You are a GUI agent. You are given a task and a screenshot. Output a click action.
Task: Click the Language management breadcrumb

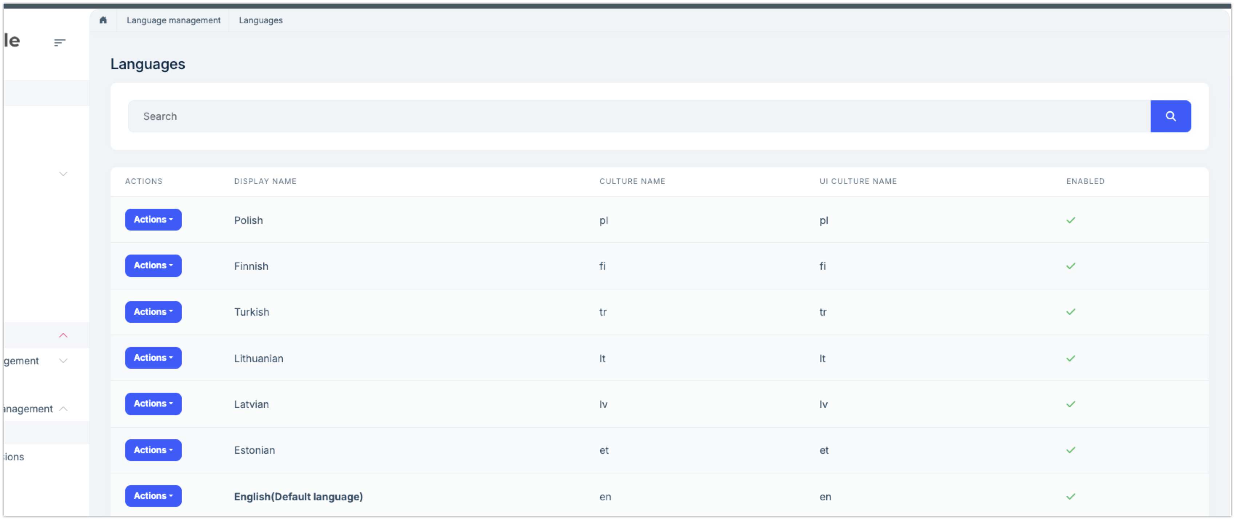(173, 20)
